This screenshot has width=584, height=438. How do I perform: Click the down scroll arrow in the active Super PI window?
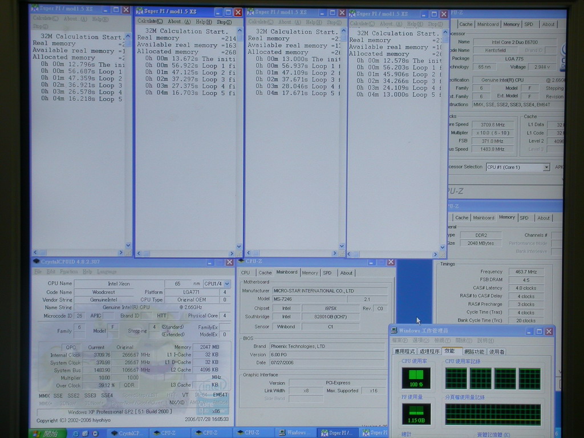(x=239, y=246)
